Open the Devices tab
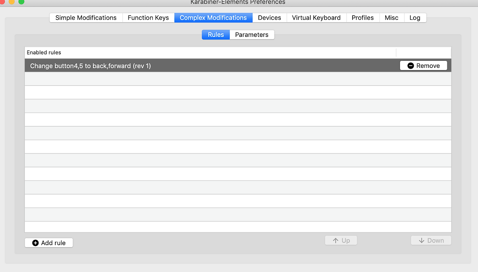The width and height of the screenshot is (478, 272). (270, 18)
